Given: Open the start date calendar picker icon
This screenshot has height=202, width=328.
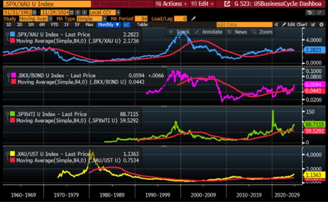Looking at the screenshot, I should [34, 13].
